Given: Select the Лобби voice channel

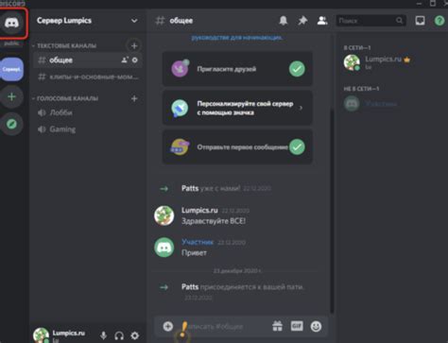Looking at the screenshot, I should [x=87, y=112].
